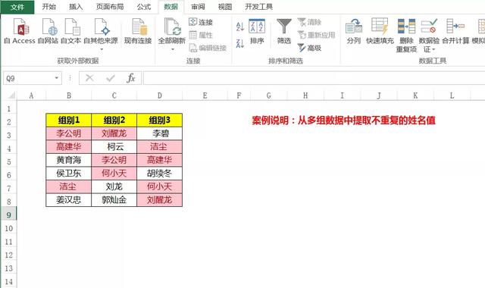Select 李公明 in the 组别1 column

pos(69,133)
